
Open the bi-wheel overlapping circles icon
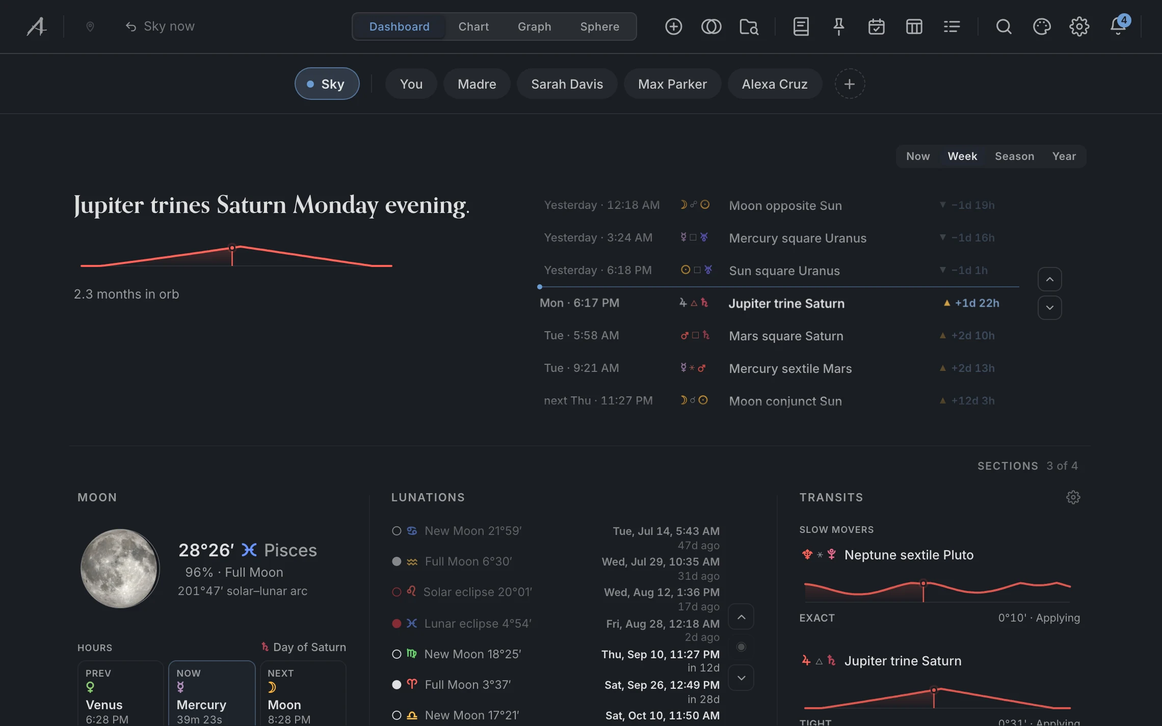711,26
